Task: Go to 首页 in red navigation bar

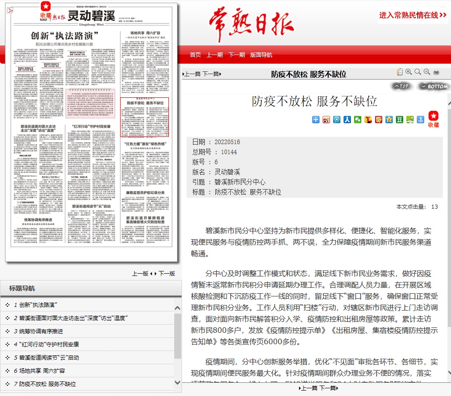Action: 195,55
